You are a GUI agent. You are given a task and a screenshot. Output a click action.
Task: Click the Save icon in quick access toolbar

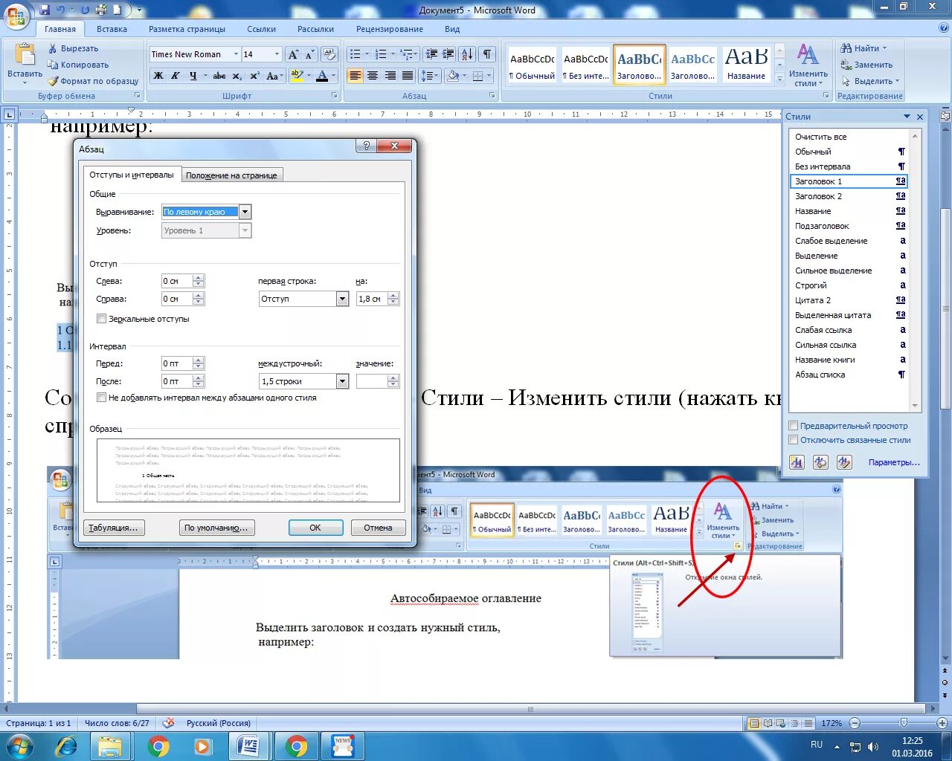point(45,10)
